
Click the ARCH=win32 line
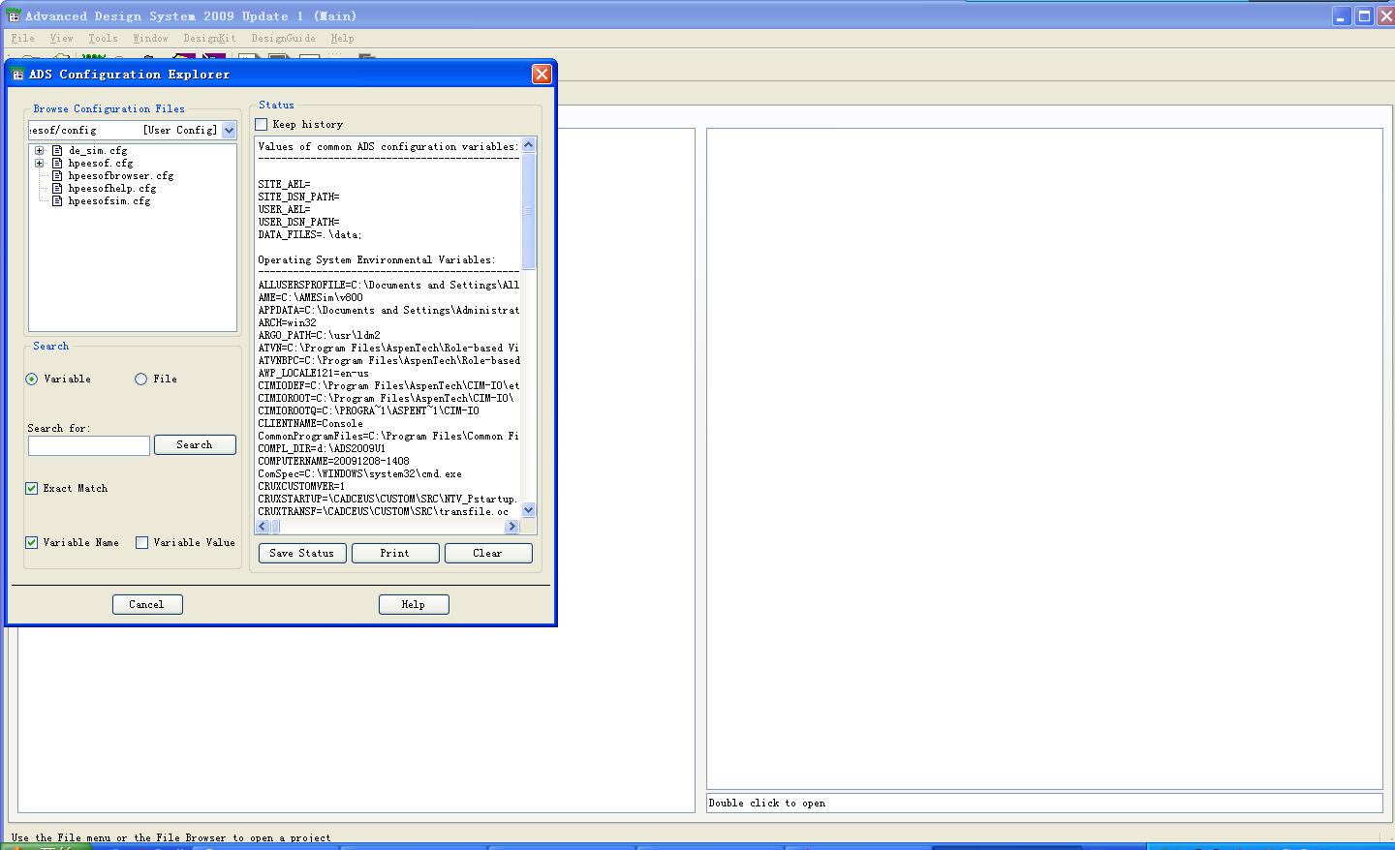tap(287, 322)
